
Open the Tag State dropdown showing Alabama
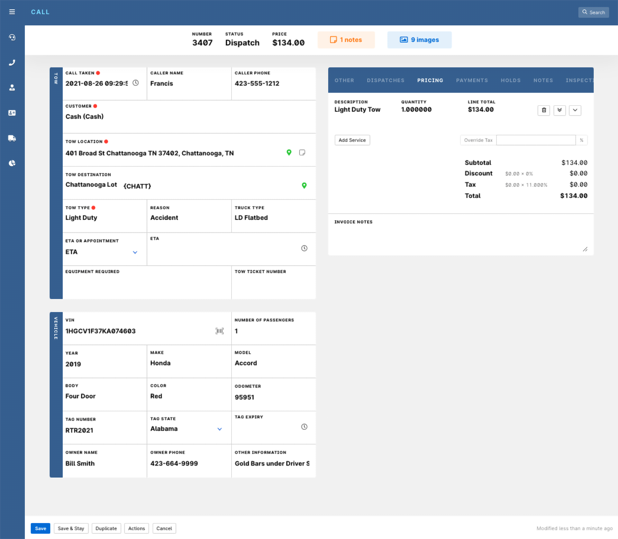[219, 429]
